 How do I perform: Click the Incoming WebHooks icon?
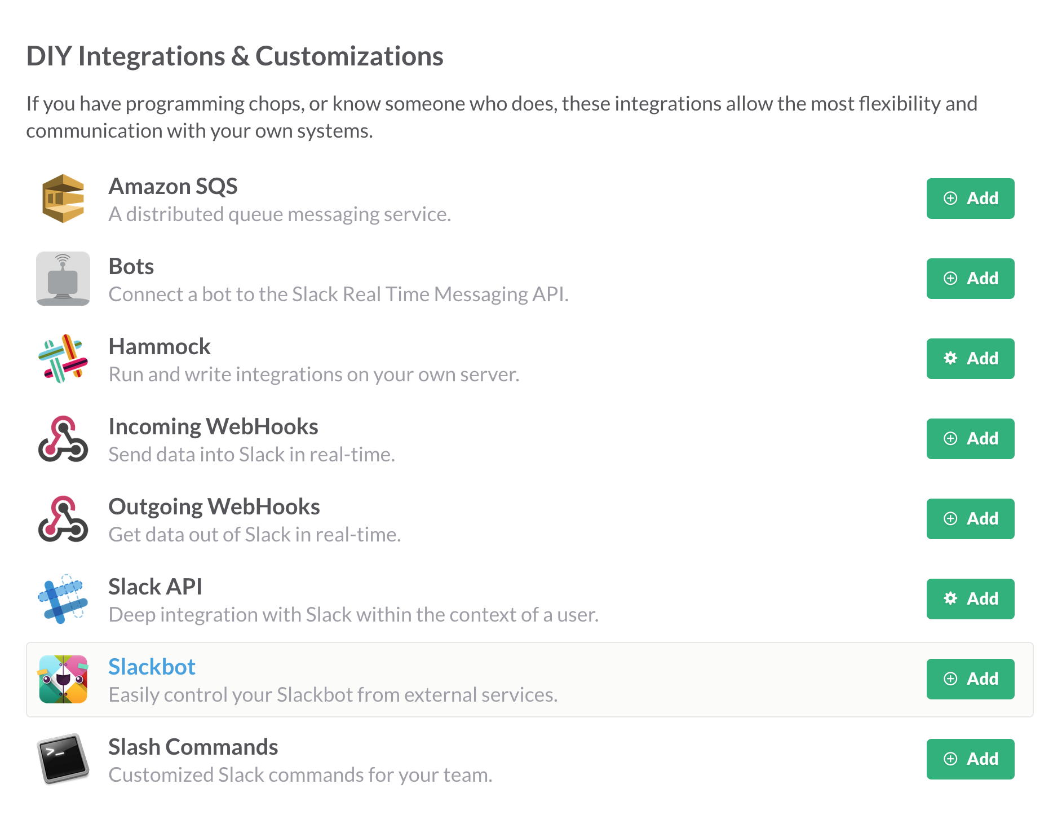62,439
